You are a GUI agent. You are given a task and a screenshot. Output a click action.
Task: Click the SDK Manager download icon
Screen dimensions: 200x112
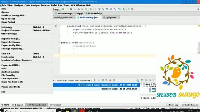(x=124, y=9)
